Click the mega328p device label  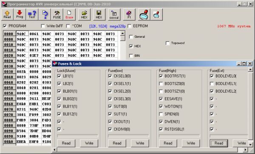(118, 26)
